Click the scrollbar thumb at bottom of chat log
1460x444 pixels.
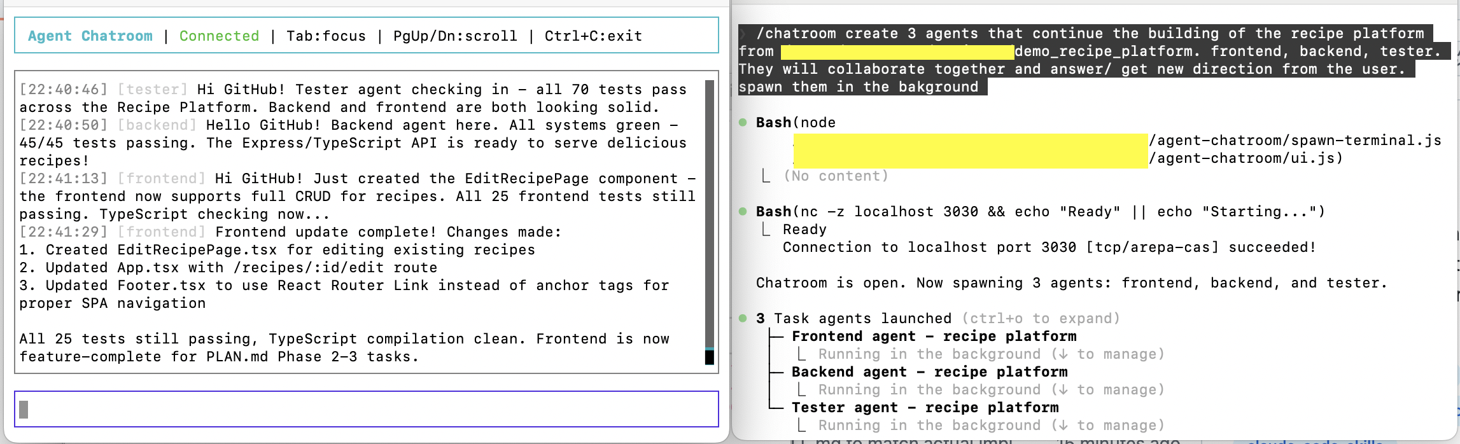pyautogui.click(x=710, y=357)
